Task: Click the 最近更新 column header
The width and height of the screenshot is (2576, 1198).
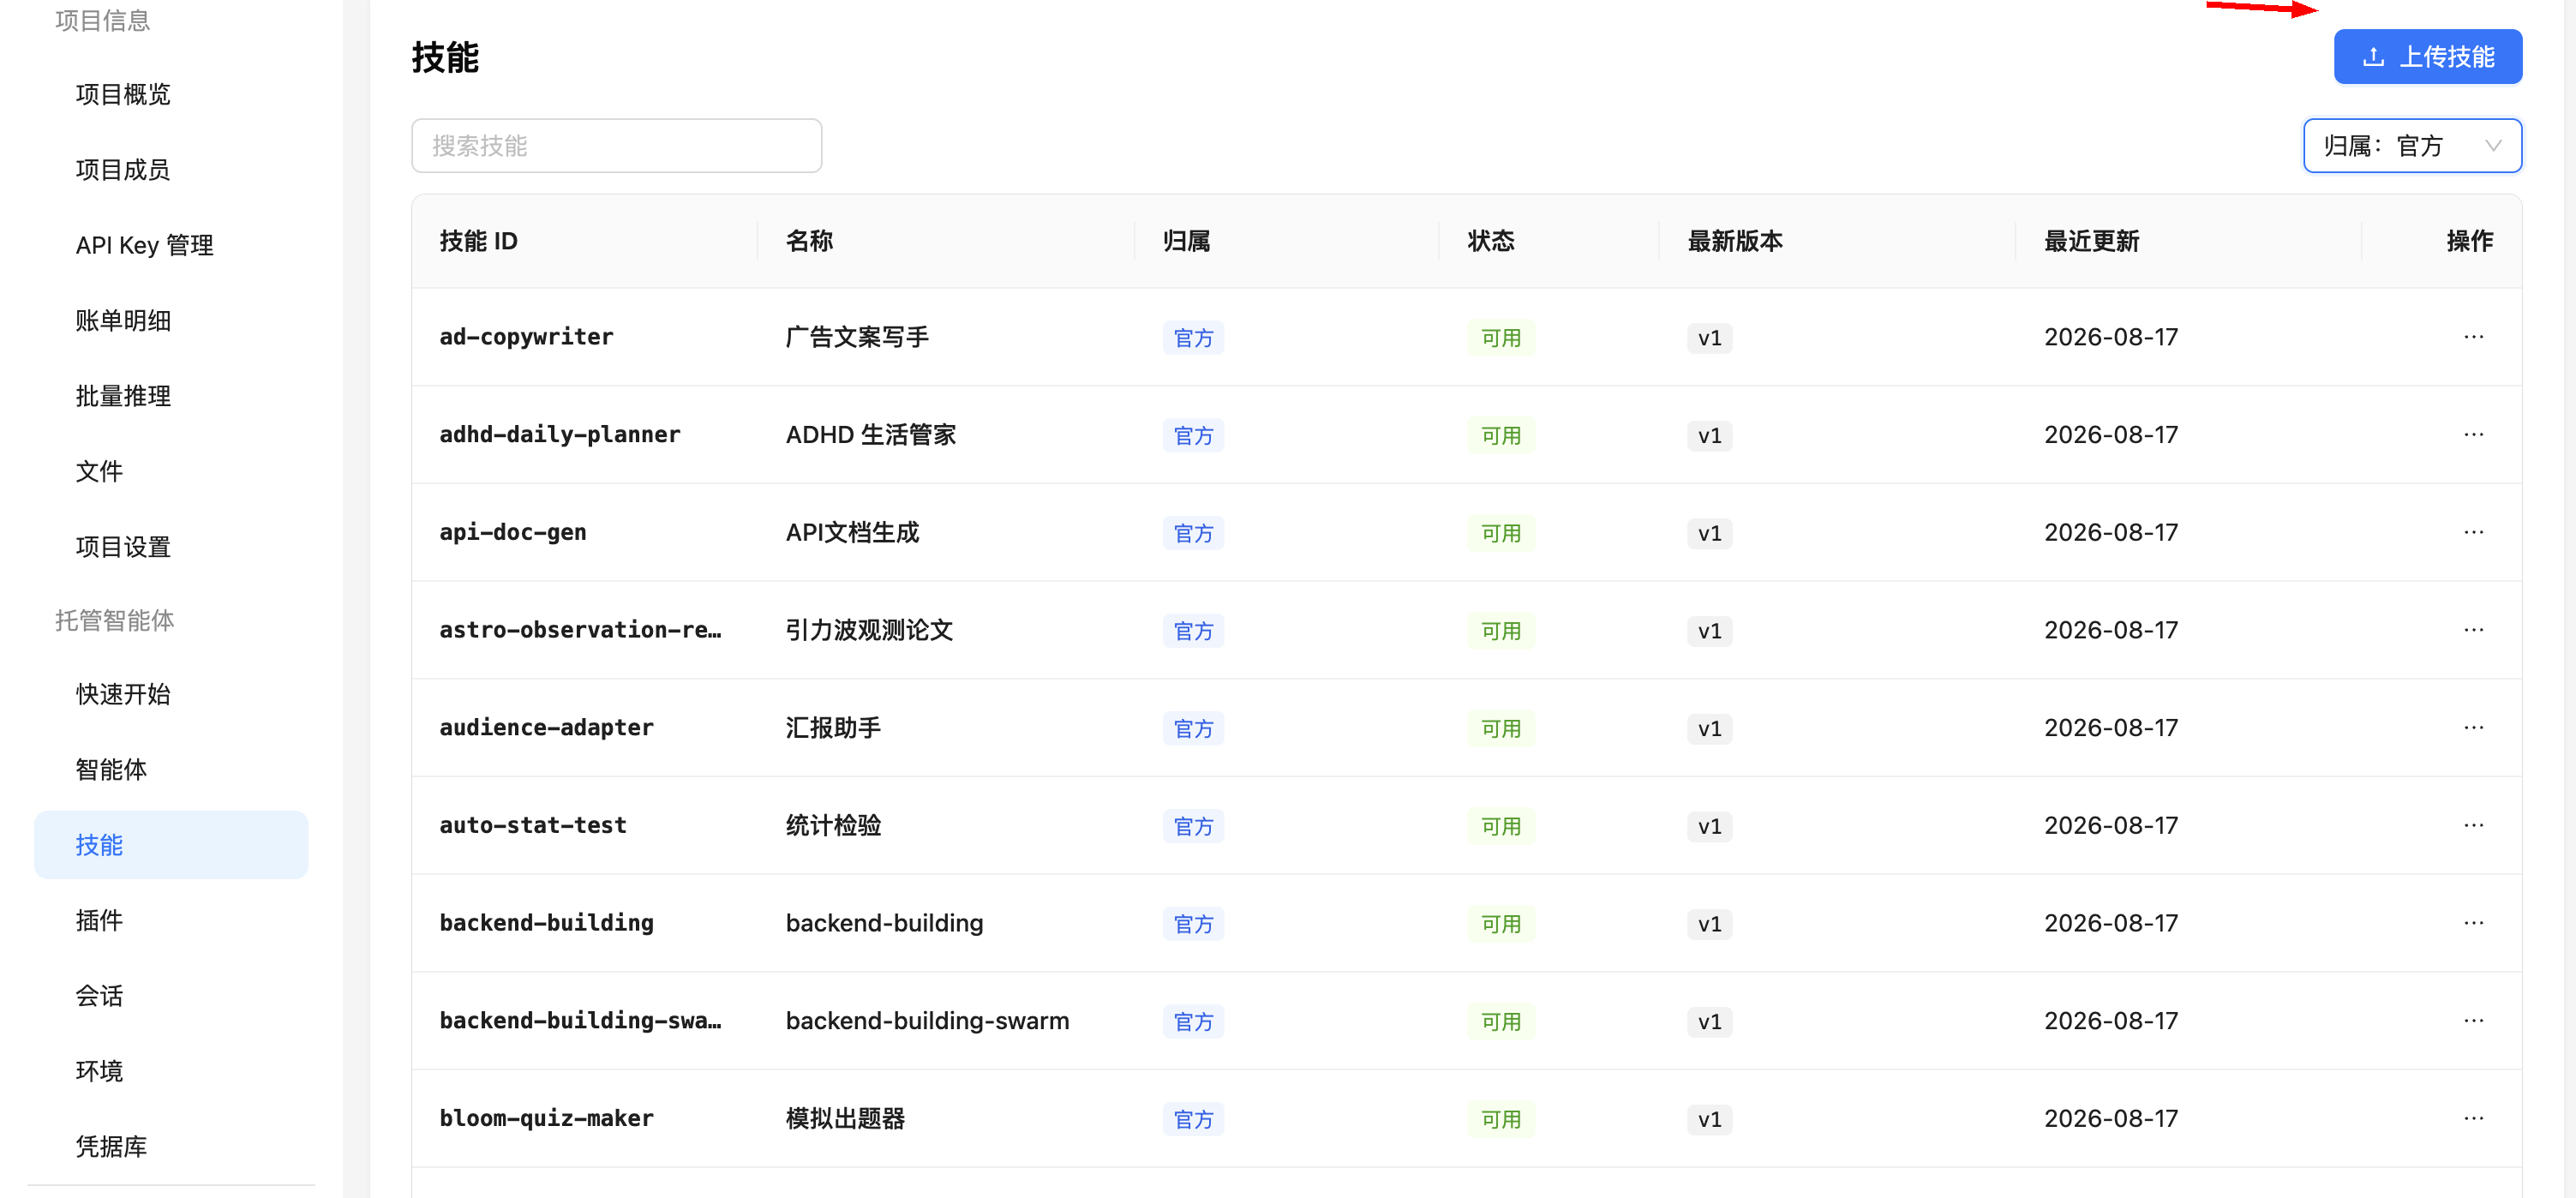Action: (x=2091, y=241)
